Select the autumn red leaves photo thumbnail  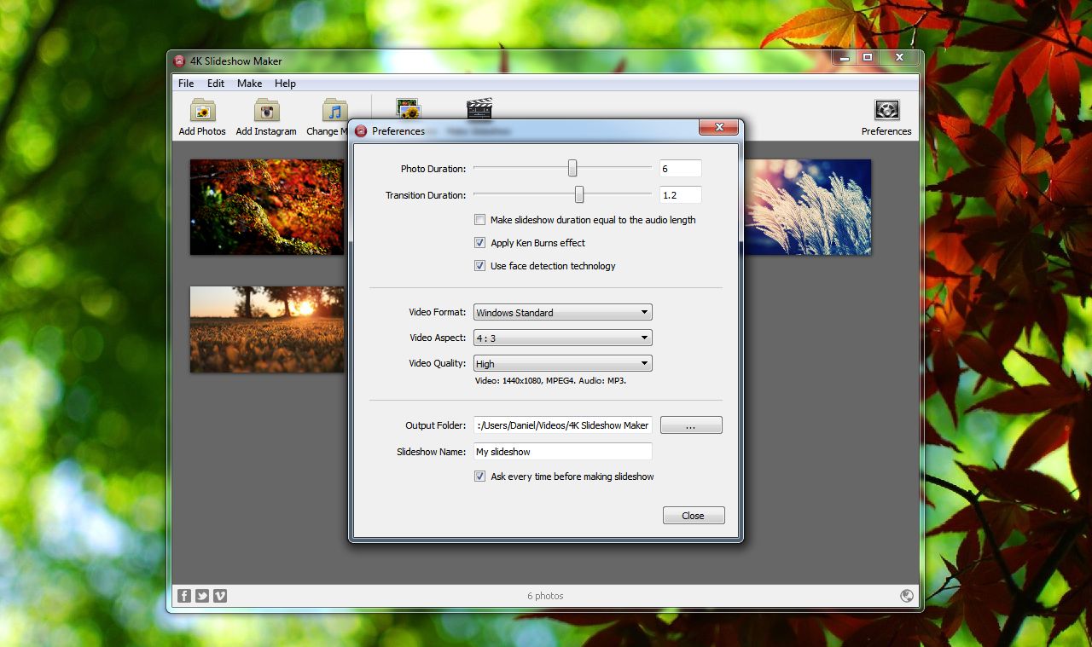(267, 207)
